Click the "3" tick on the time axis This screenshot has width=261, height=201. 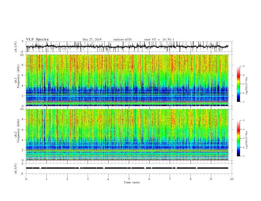click(x=88, y=179)
